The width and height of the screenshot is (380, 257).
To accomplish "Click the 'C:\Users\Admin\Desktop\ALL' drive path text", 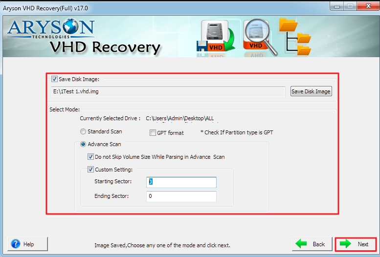I will [180, 118].
